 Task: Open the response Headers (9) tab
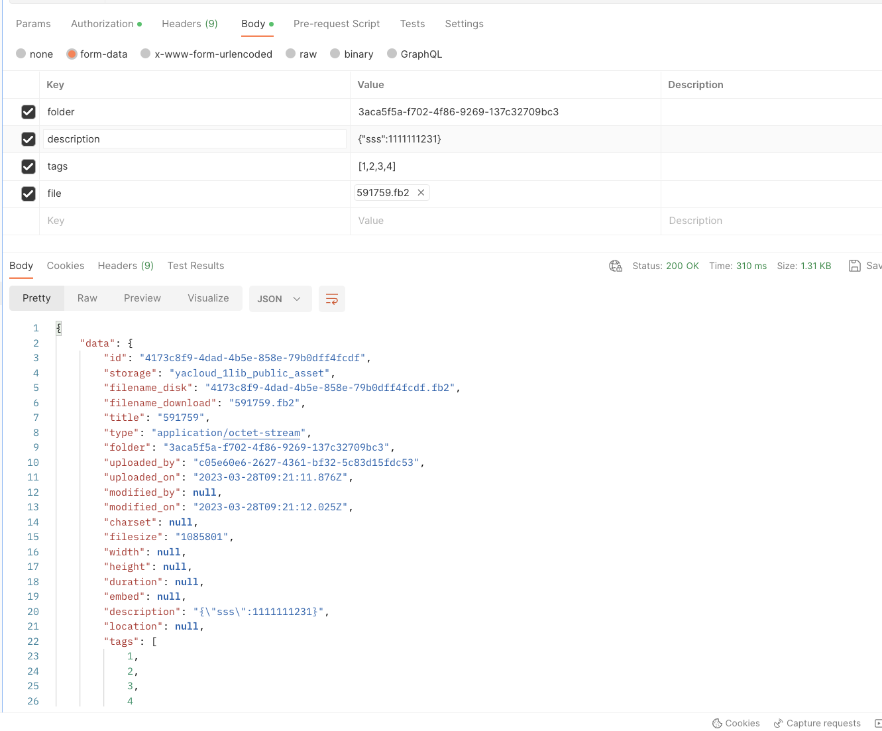(x=125, y=265)
